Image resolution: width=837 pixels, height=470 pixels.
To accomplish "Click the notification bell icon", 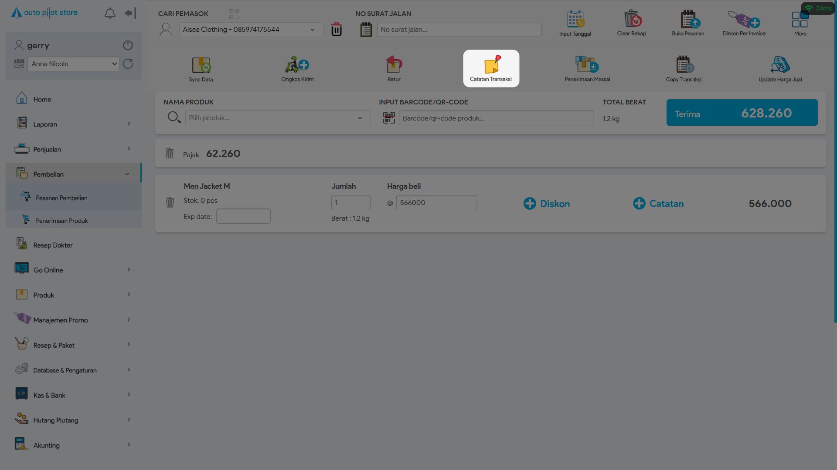I will 110,13.
